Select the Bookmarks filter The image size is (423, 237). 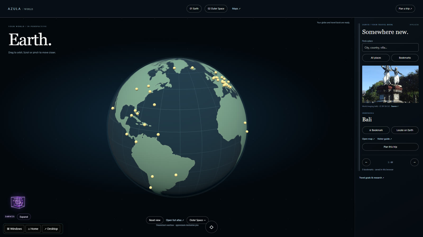pyautogui.click(x=405, y=58)
